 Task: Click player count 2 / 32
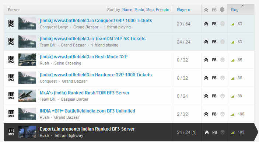click(182, 114)
